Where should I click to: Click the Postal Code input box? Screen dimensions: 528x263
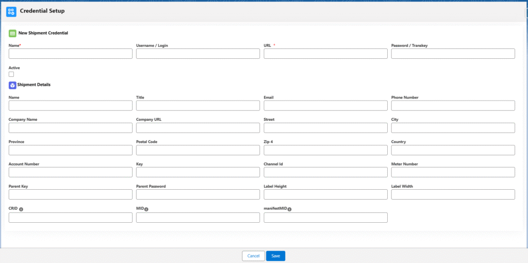tap(198, 150)
